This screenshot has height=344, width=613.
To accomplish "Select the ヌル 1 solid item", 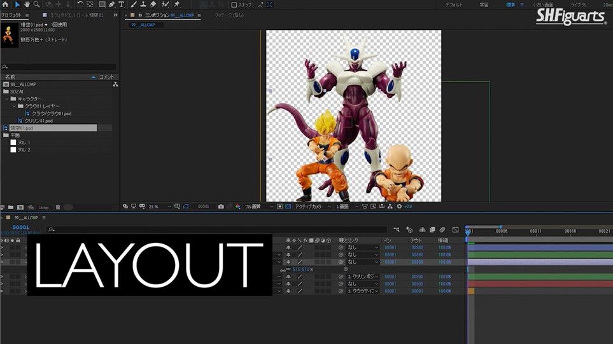I will pyautogui.click(x=24, y=142).
